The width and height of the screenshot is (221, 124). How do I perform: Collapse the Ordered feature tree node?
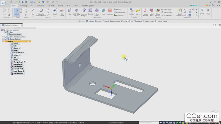[x=3, y=41]
